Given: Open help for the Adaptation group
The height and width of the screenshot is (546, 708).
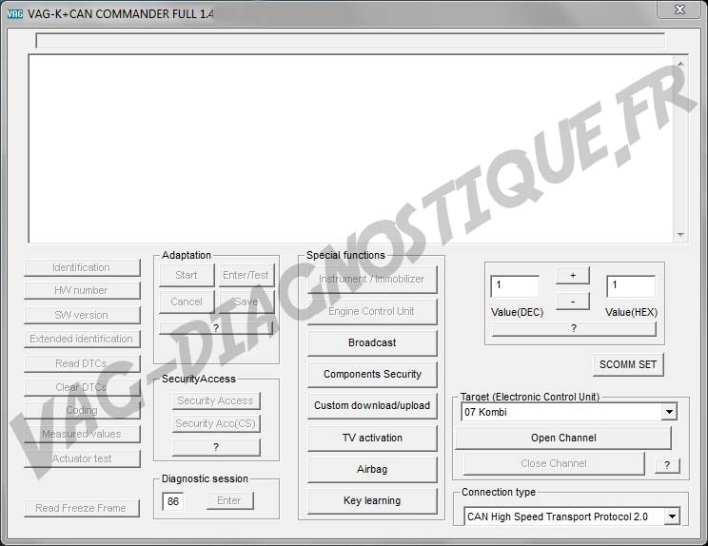Looking at the screenshot, I should click(x=216, y=328).
